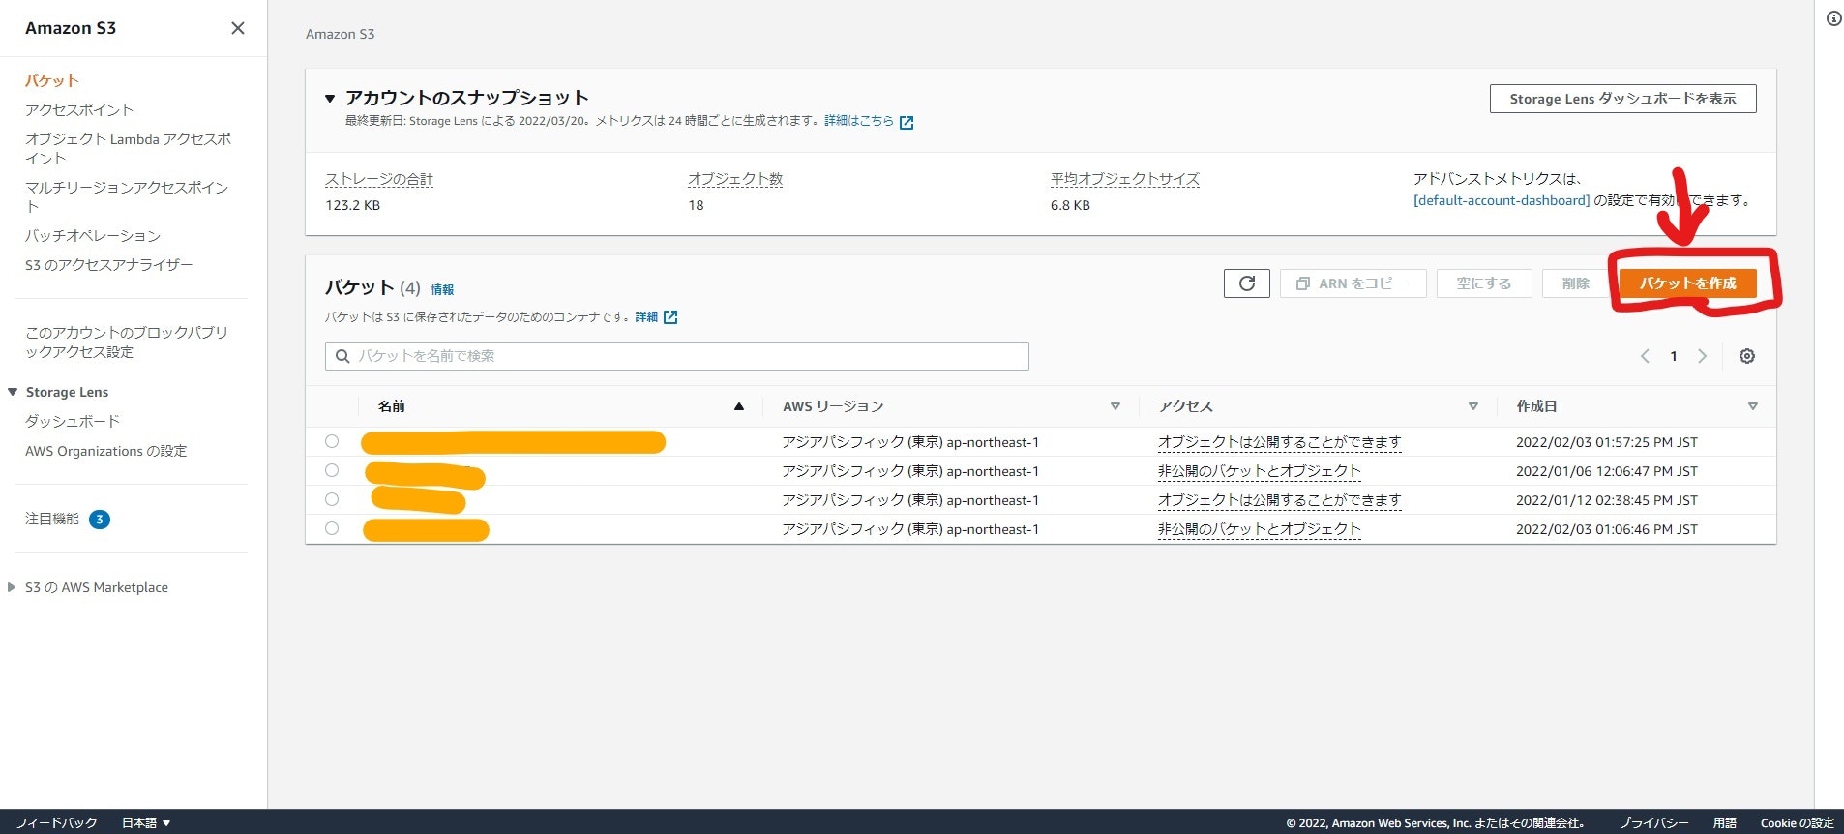Open the 詳細はこちら link

859,121
